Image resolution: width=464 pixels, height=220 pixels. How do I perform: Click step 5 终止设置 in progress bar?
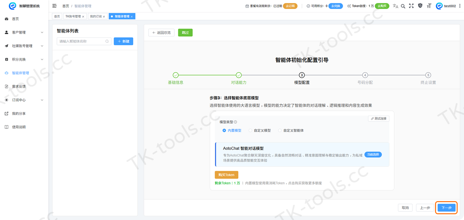coord(428,78)
